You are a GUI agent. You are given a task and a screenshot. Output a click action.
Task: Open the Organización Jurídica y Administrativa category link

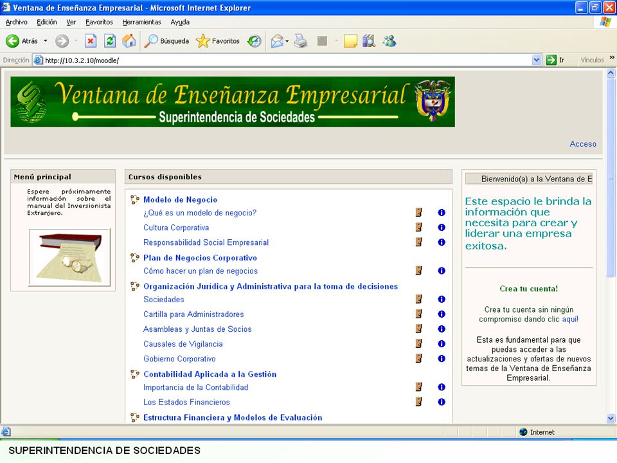pyautogui.click(x=271, y=287)
